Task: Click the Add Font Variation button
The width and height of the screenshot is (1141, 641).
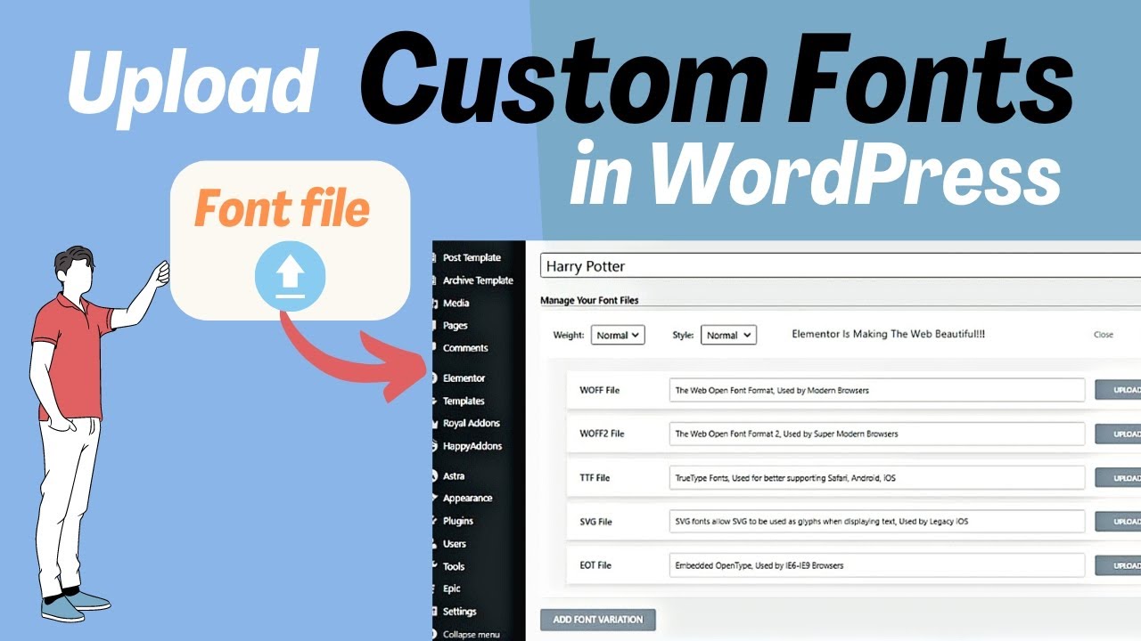Action: pos(598,620)
